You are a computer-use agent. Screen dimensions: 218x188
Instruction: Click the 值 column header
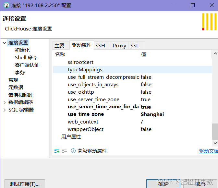click(175, 54)
